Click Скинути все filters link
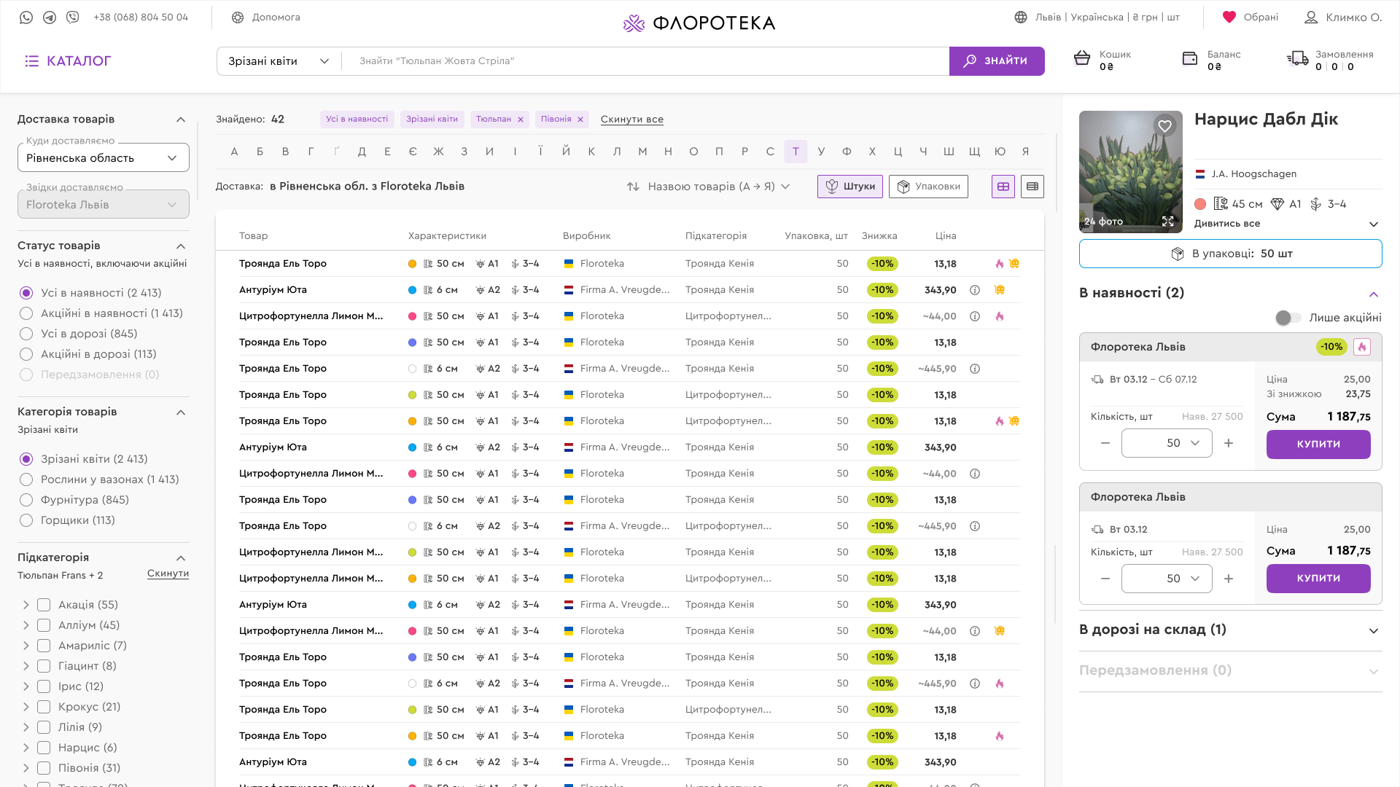 point(631,120)
